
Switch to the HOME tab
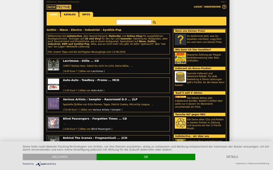(x=53, y=14)
